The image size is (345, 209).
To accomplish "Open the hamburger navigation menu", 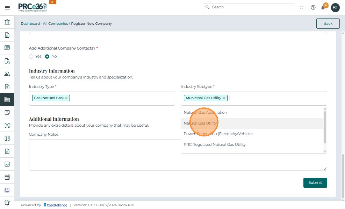I will [x=7, y=8].
